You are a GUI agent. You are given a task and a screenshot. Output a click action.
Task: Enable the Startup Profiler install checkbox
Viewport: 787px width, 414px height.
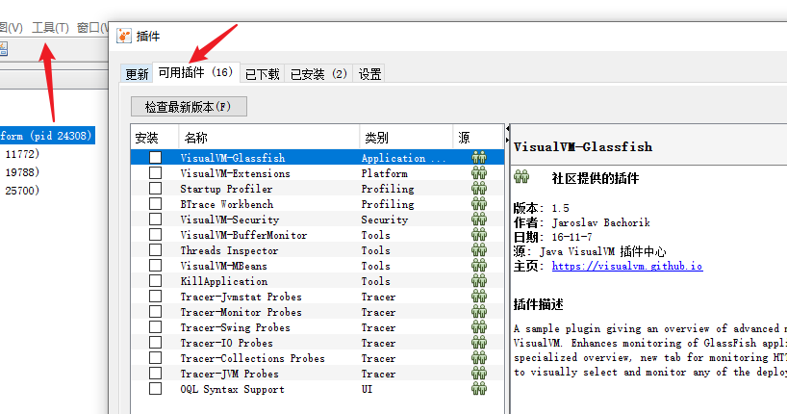[x=155, y=189]
